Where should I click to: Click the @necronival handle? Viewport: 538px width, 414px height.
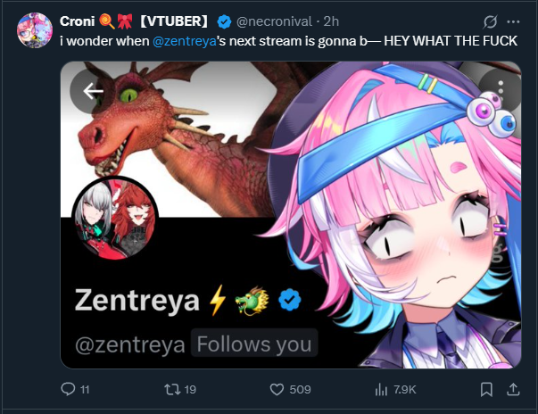[x=274, y=21]
